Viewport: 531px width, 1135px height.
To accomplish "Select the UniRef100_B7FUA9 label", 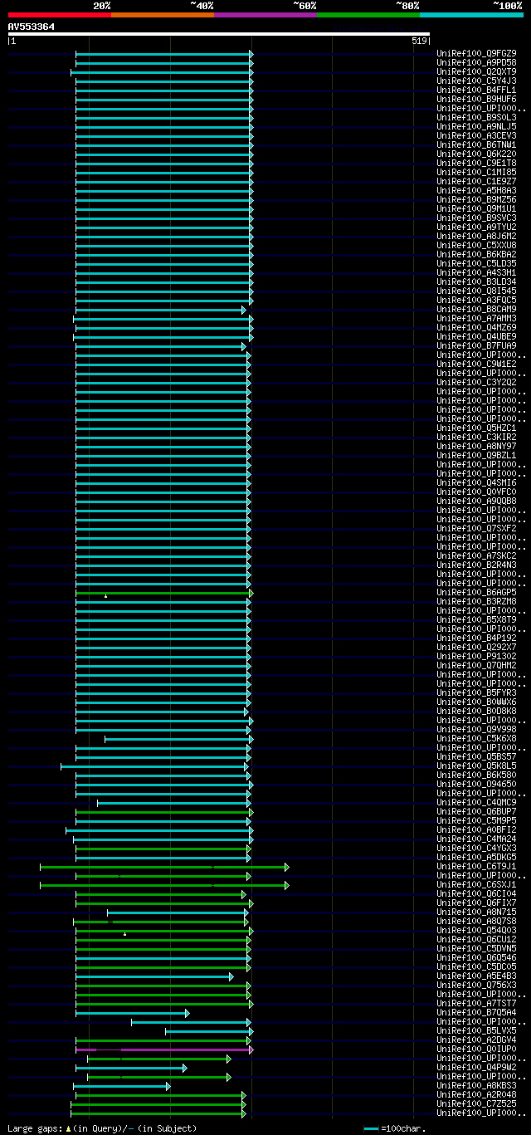I will coord(476,345).
